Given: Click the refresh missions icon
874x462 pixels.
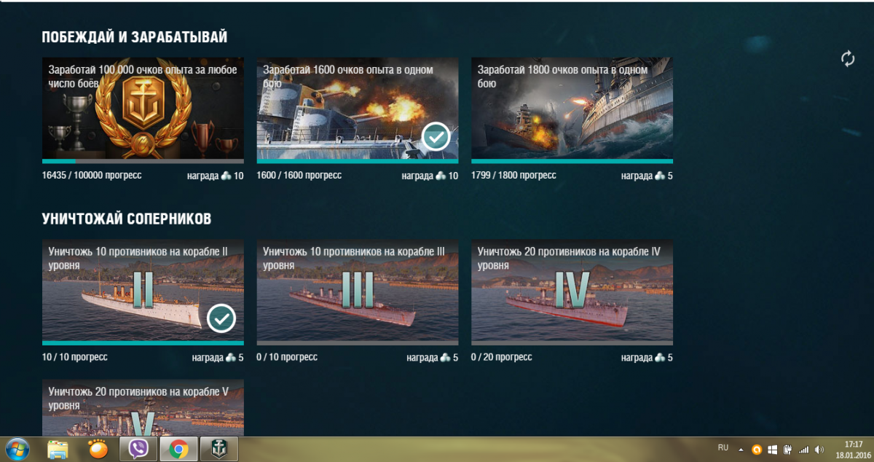Looking at the screenshot, I should (x=848, y=59).
